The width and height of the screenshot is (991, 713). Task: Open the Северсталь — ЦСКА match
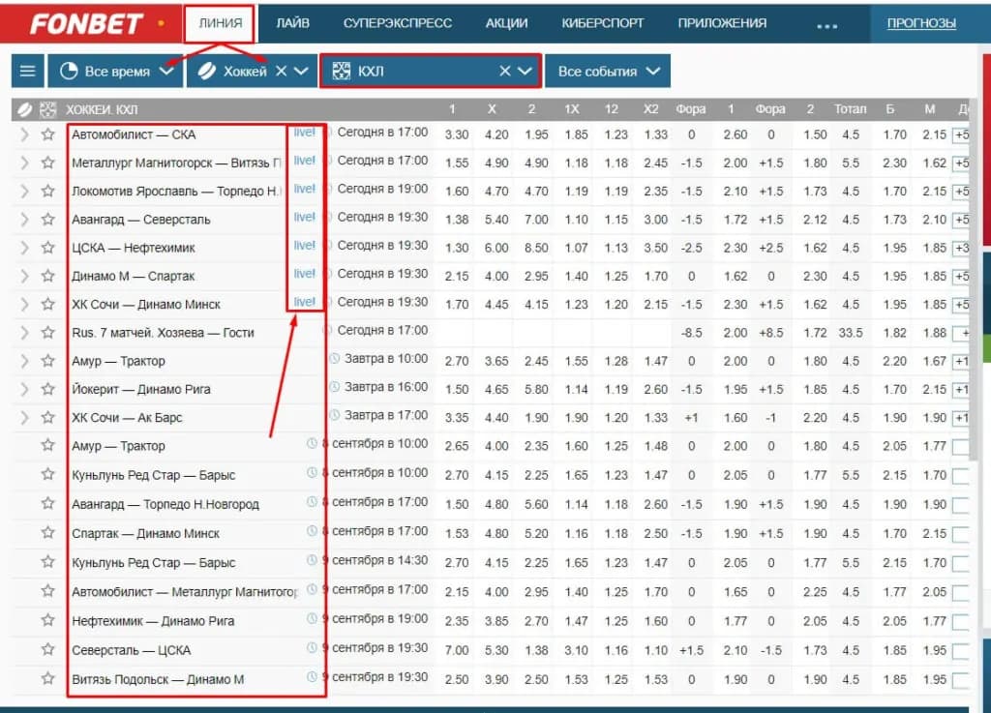[x=131, y=650]
